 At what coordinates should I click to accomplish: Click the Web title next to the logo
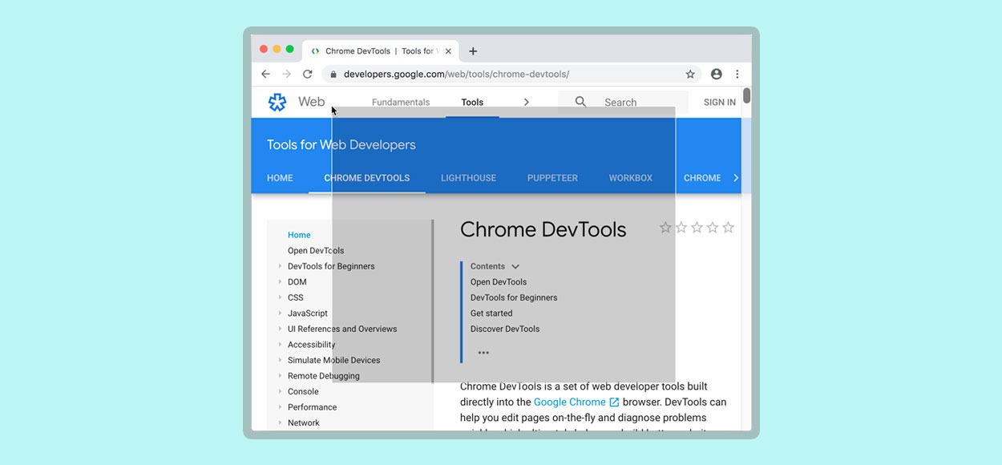tap(311, 102)
